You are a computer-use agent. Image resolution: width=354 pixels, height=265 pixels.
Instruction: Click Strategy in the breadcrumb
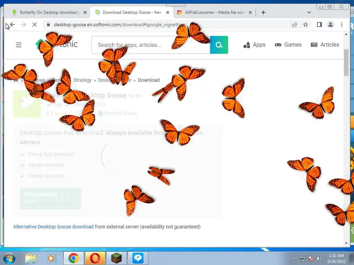click(82, 80)
